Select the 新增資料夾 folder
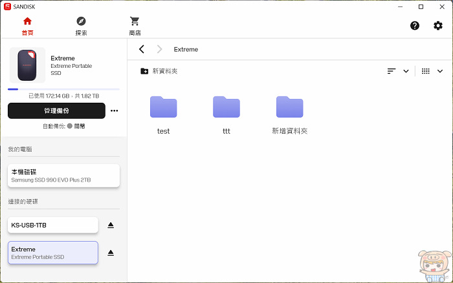453x283 pixels. point(289,116)
